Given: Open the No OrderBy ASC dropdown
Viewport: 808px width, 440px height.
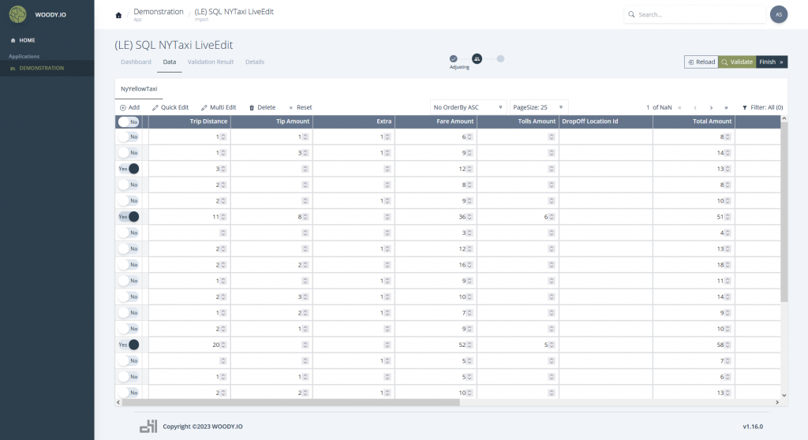Looking at the screenshot, I should pos(468,107).
